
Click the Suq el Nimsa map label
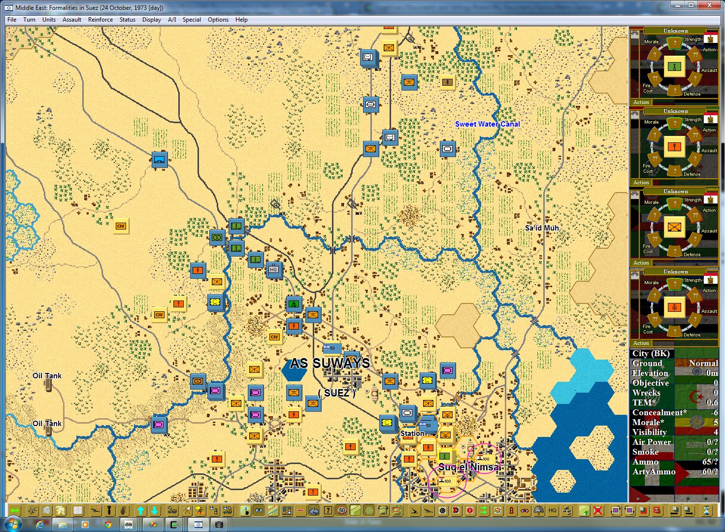469,467
